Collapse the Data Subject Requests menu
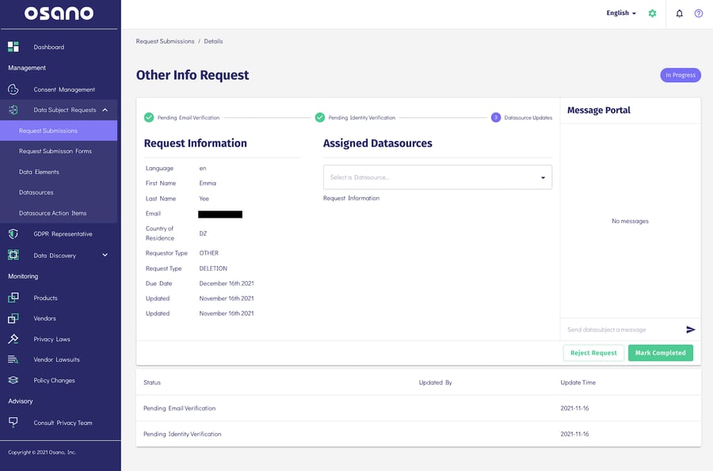 coord(105,110)
